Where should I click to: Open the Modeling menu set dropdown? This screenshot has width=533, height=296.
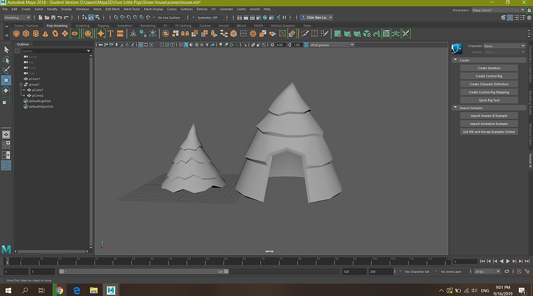click(x=17, y=18)
